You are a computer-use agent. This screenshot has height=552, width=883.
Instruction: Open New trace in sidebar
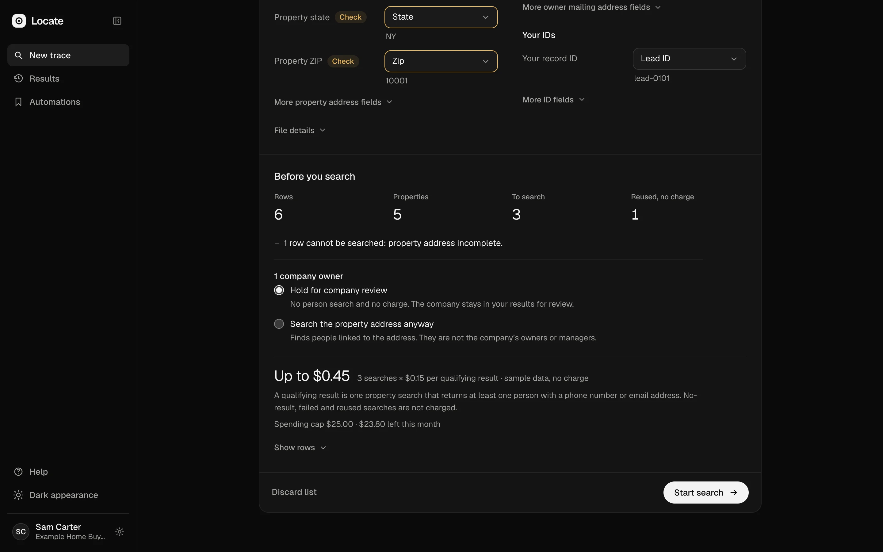pos(68,55)
